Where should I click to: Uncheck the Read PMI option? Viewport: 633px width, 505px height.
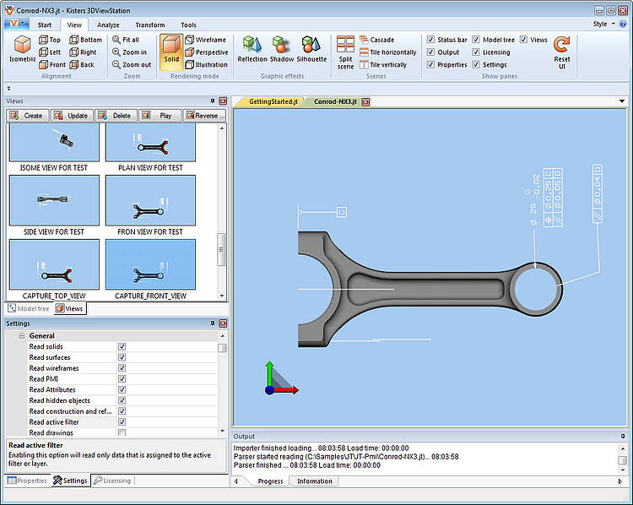[122, 379]
